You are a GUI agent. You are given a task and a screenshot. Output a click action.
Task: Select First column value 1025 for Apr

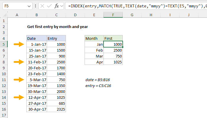(x=113, y=62)
